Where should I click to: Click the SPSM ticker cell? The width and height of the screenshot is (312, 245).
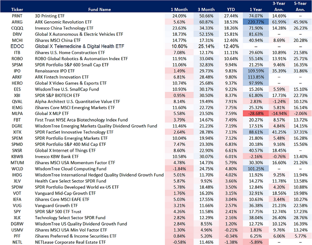(x=17, y=65)
